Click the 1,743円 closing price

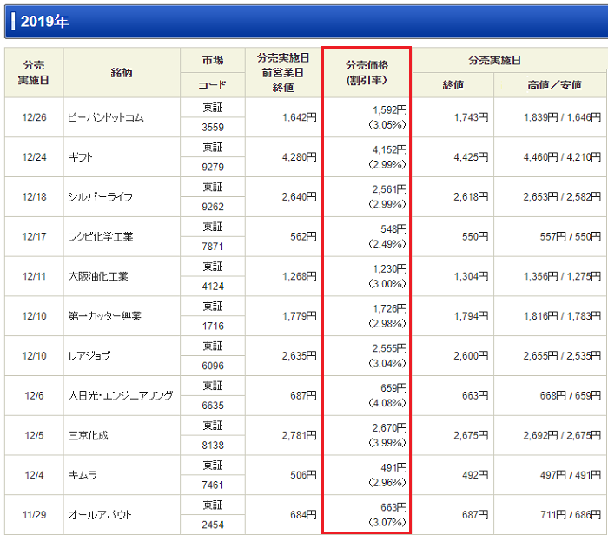click(471, 117)
